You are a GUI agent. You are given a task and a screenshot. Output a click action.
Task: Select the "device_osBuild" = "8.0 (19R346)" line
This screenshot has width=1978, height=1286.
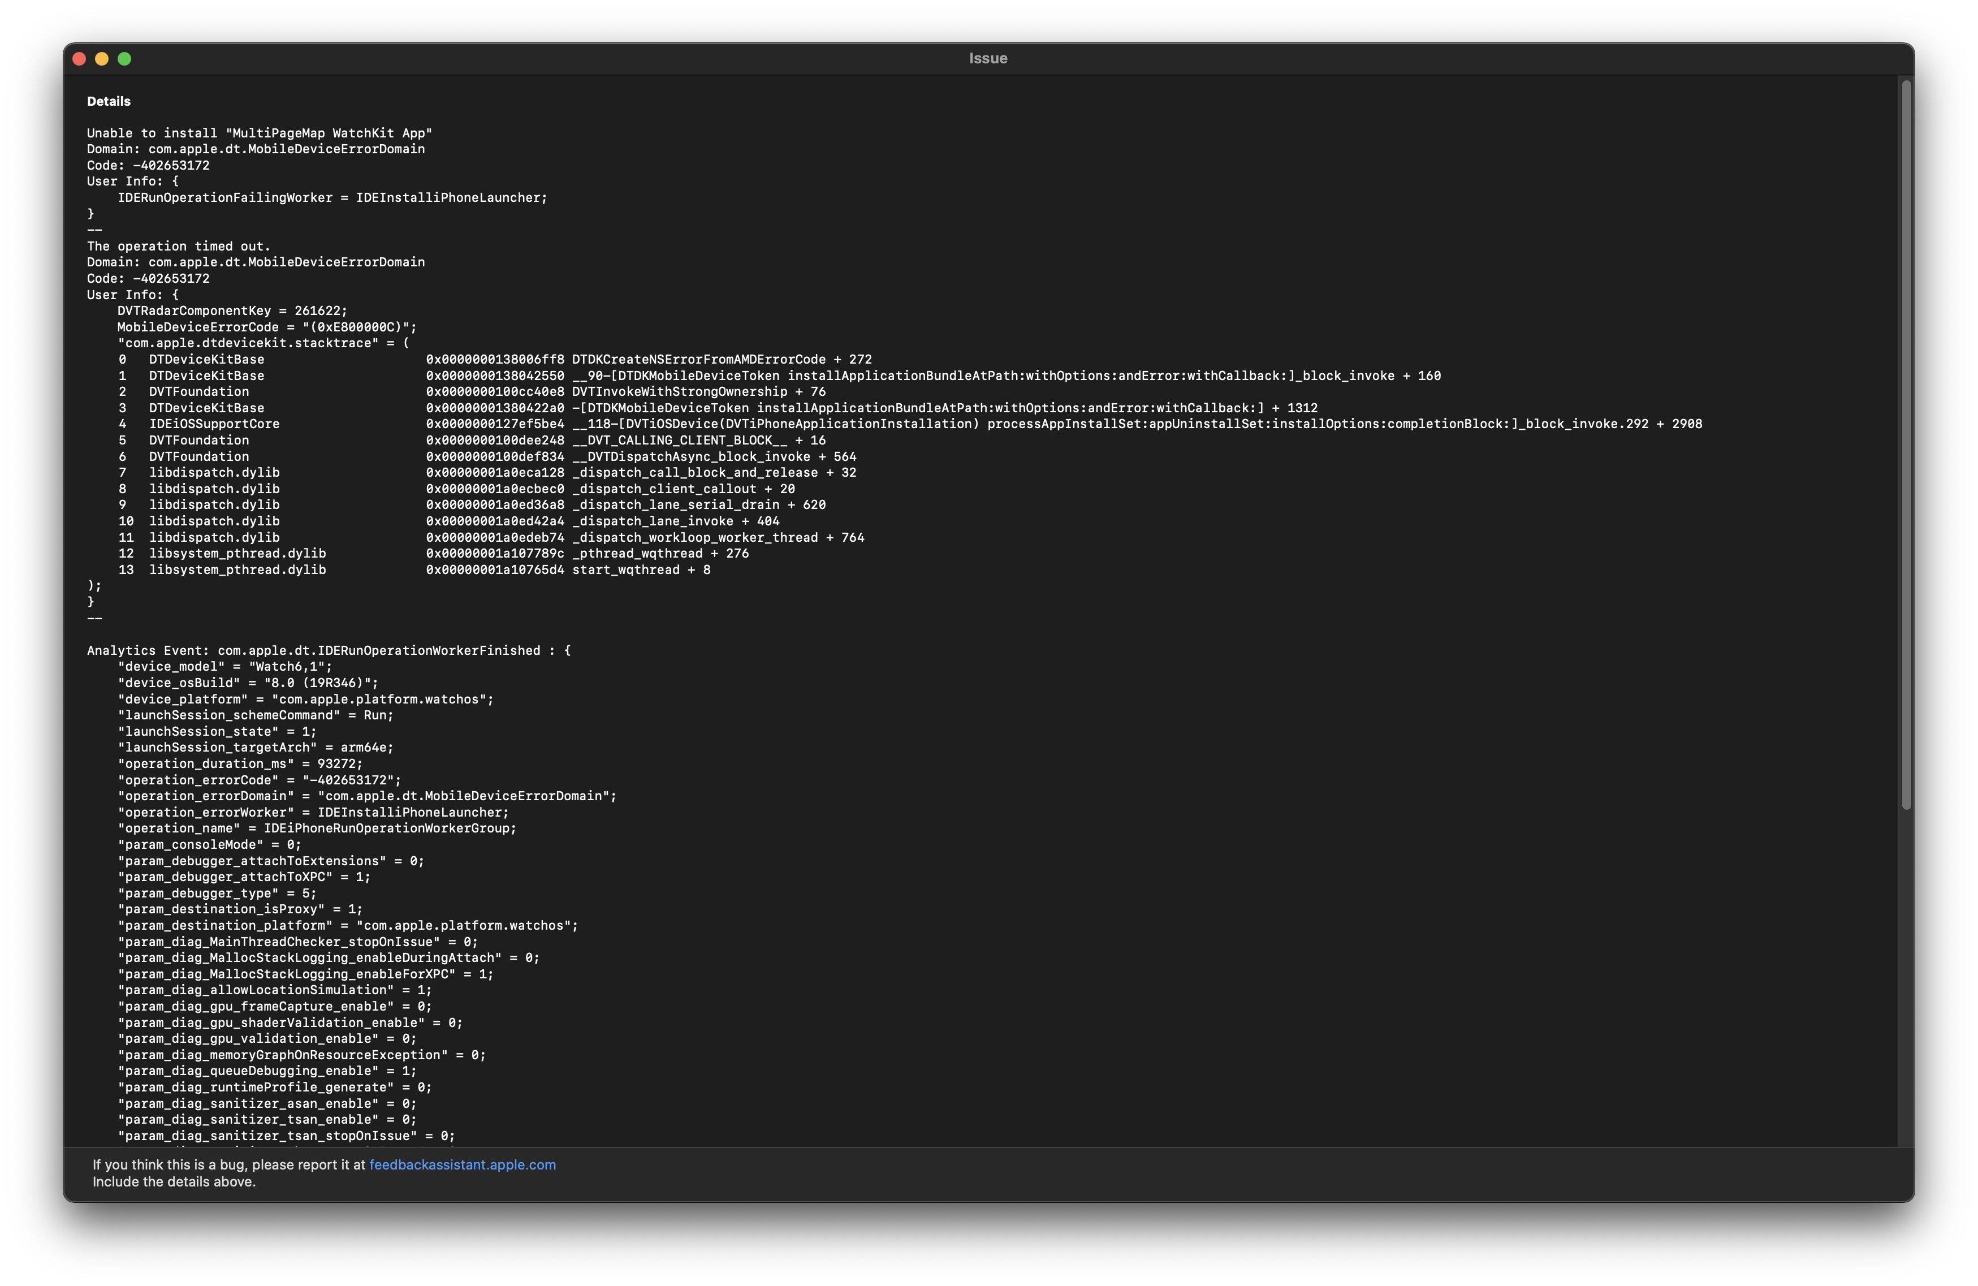(248, 683)
